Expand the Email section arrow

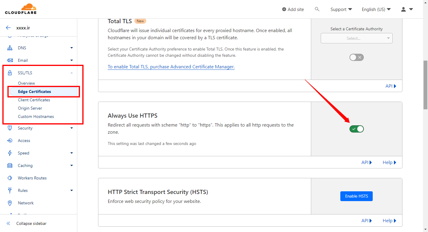(x=72, y=60)
